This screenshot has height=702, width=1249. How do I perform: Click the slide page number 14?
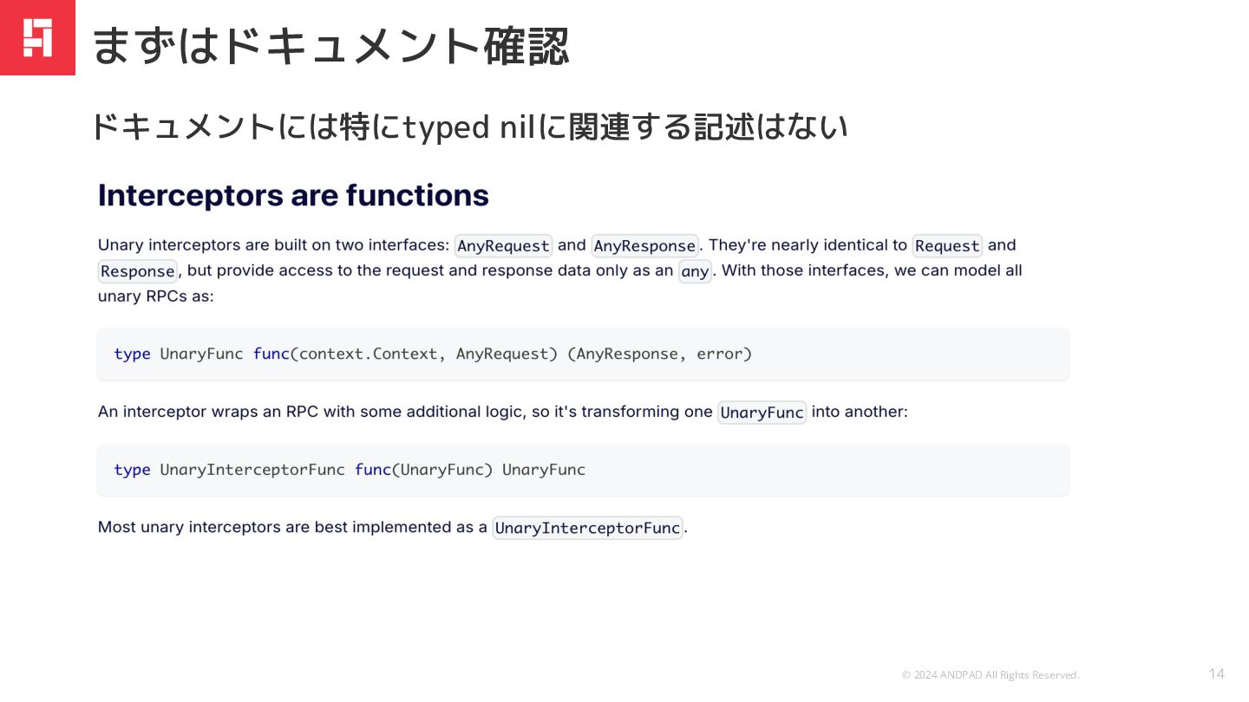(x=1217, y=673)
